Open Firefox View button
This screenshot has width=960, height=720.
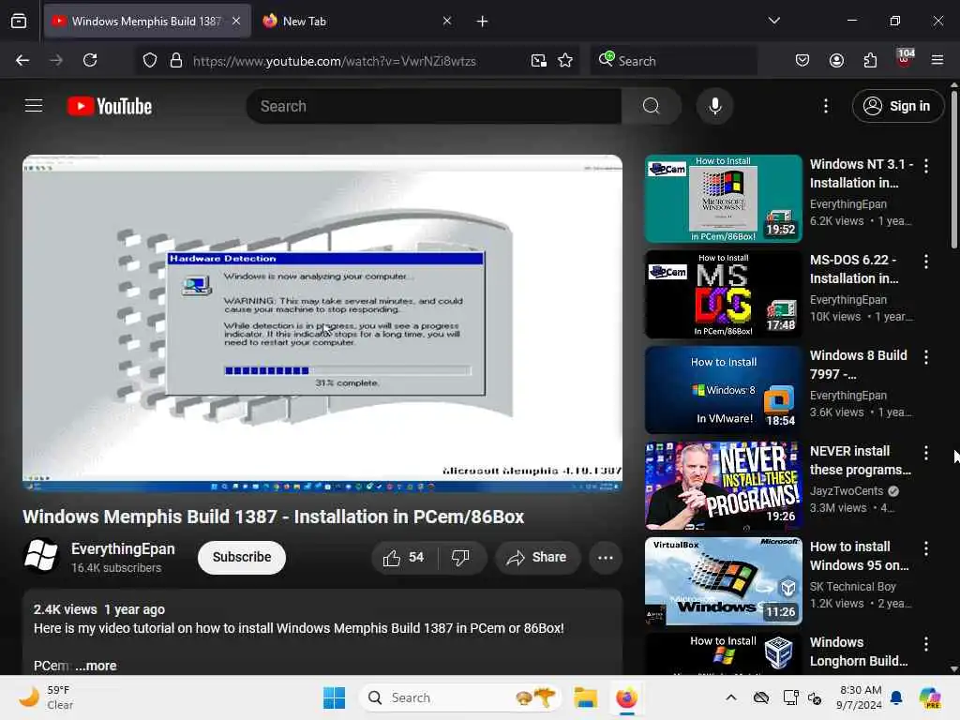[x=19, y=22]
